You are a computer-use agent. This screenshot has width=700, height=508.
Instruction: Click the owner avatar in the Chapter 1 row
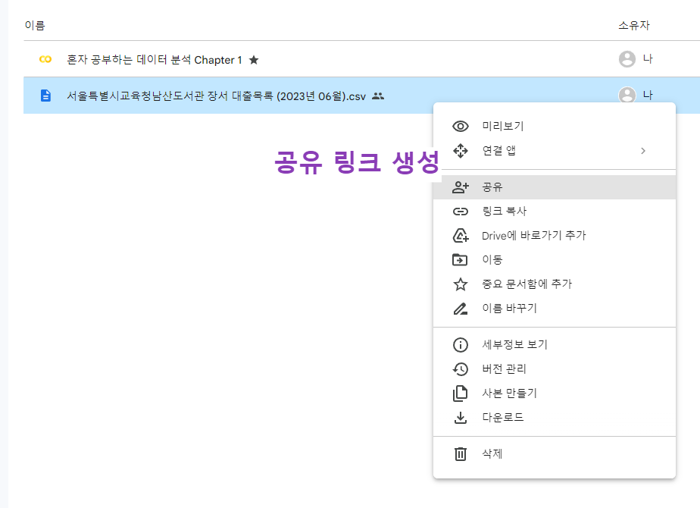pyautogui.click(x=627, y=59)
